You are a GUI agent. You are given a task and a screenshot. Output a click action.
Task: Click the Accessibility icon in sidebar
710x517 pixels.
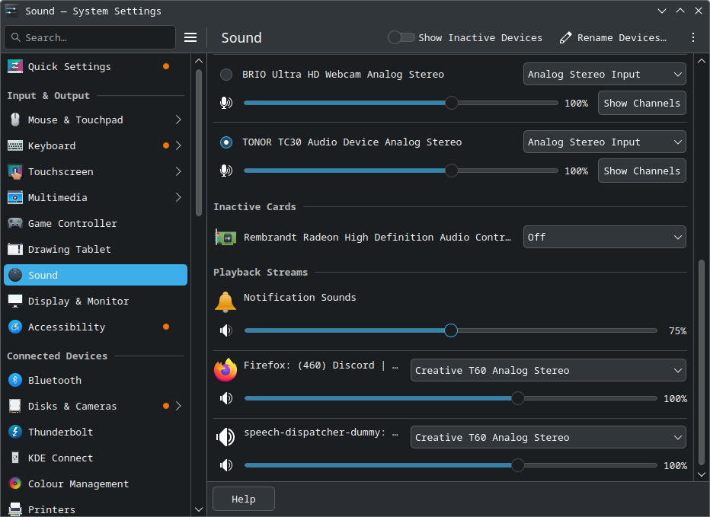[15, 327]
